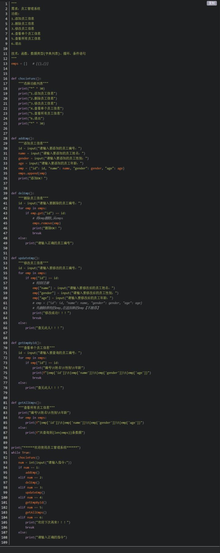Click the "emps.remove(emp)" line
Image resolution: width=220 pixels, height=553 pixels.
click(x=47, y=223)
